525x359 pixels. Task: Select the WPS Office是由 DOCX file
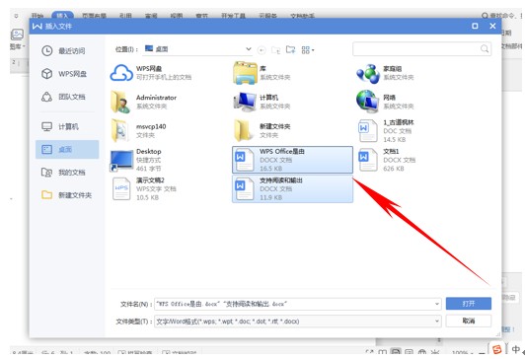click(292, 160)
